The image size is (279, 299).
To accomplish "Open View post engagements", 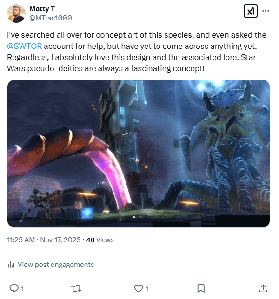I will click(55, 265).
